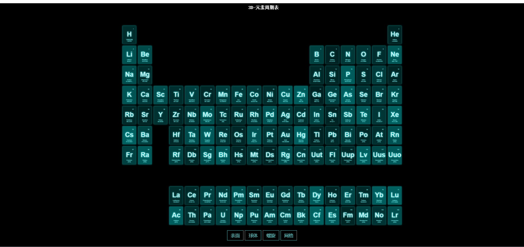The width and height of the screenshot is (524, 247).
Task: Pick the Magnesium (Mg) tile
Action: coord(145,75)
